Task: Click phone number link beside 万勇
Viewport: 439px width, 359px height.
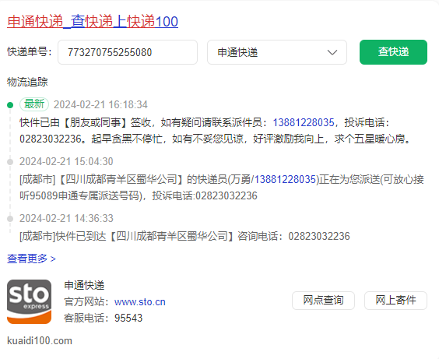Action: 286,179
